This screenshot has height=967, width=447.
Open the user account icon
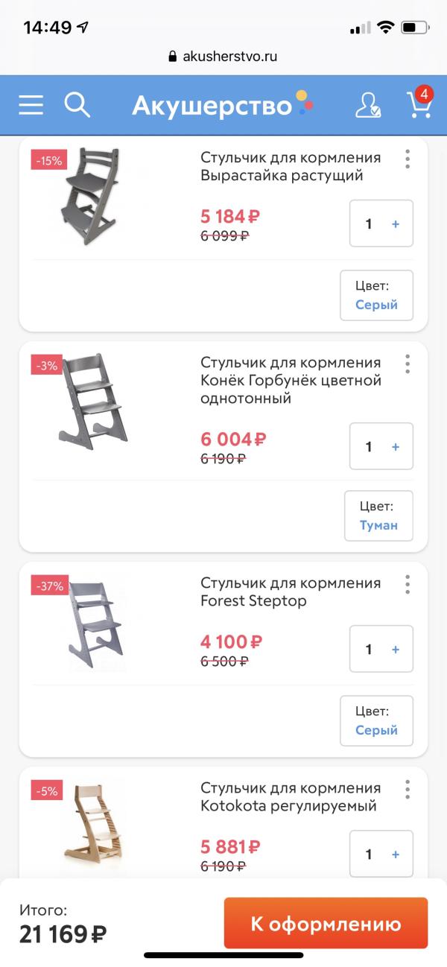pyautogui.click(x=367, y=105)
